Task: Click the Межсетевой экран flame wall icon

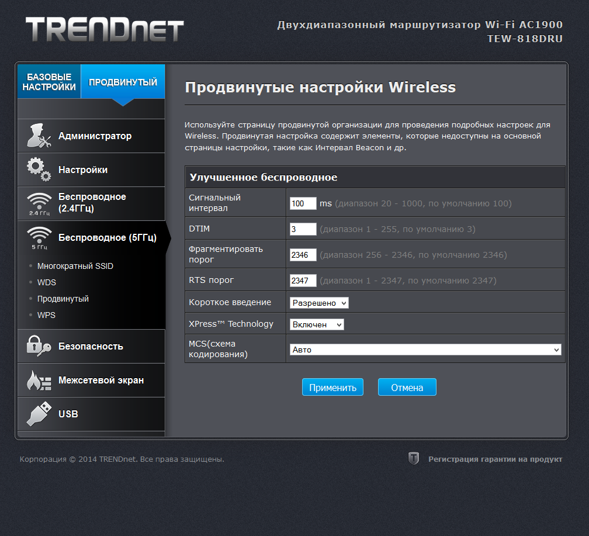Action: coord(39,380)
